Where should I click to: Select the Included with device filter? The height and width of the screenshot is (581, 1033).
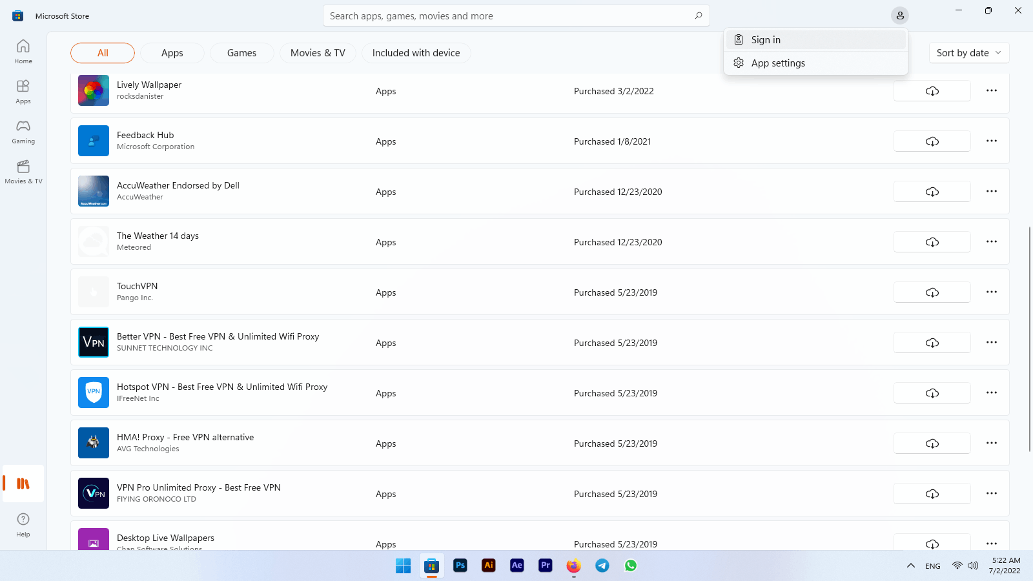pos(416,53)
